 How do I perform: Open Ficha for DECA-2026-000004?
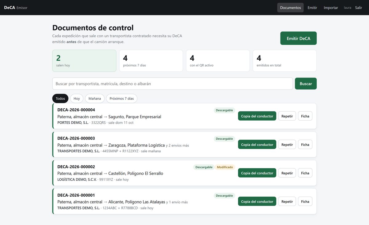[x=305, y=116]
